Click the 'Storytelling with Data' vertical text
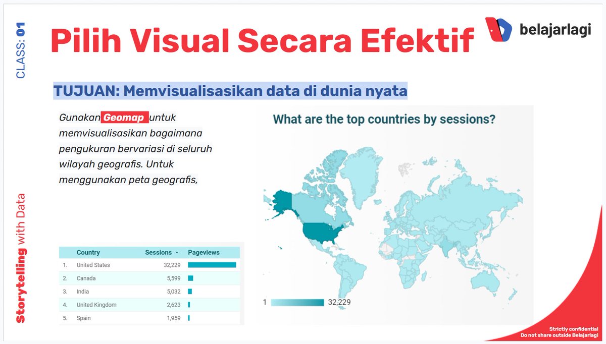 (x=20, y=258)
